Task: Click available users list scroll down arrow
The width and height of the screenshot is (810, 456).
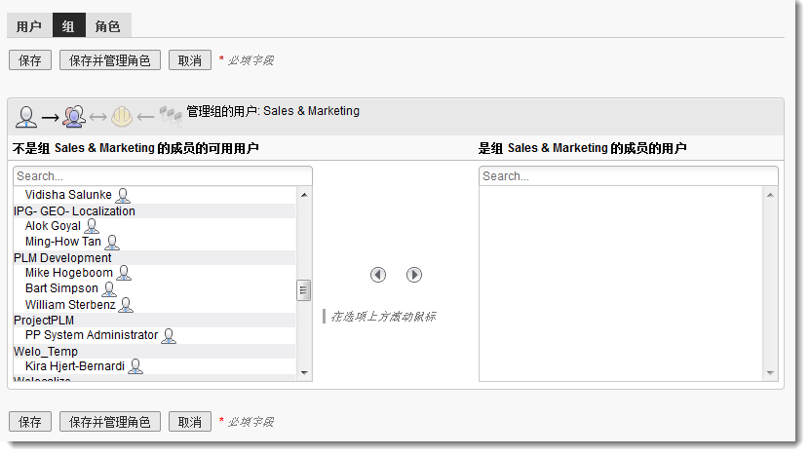Action: 304,373
